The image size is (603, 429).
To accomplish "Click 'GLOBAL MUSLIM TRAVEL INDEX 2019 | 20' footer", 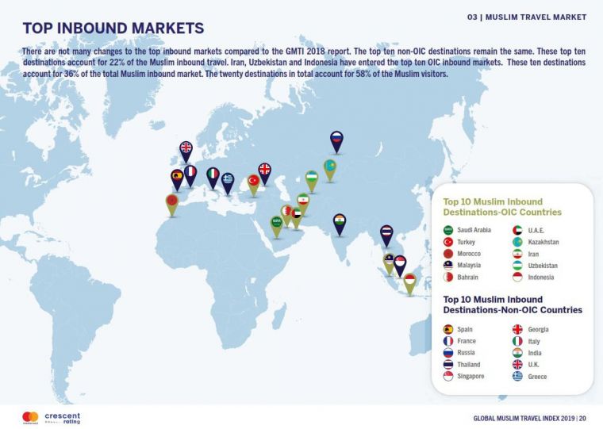I will point(529,418).
